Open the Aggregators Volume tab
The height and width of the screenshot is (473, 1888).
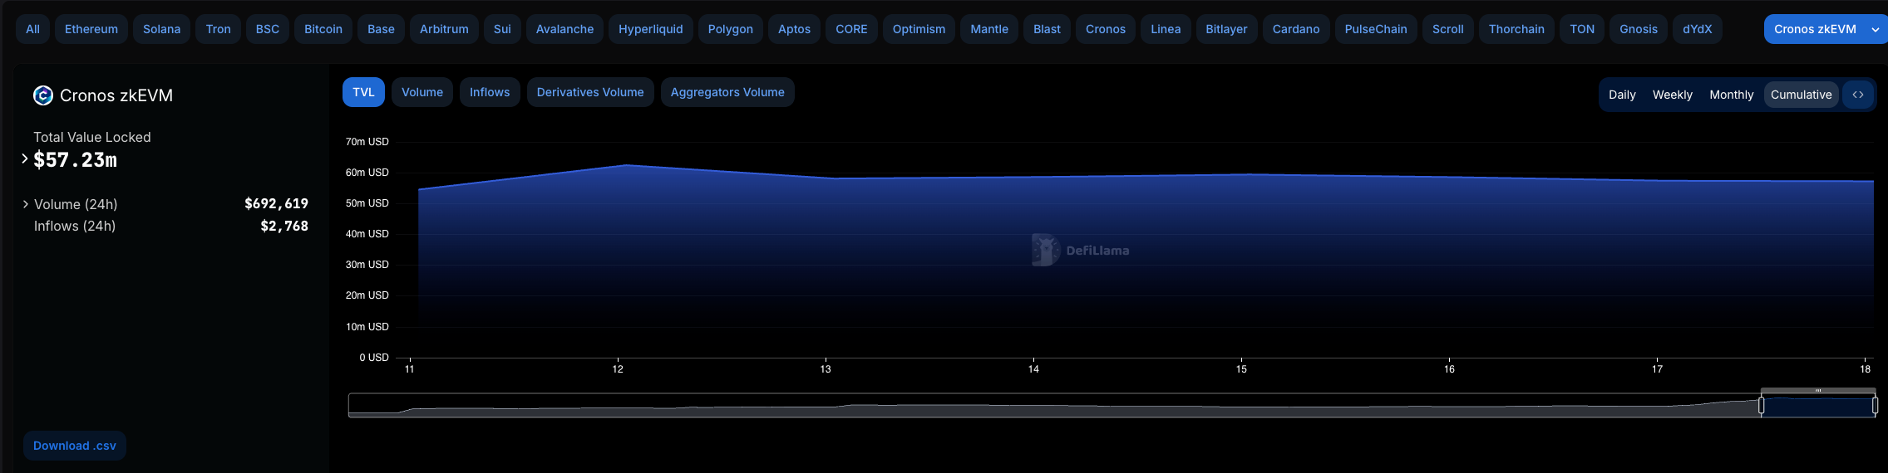pos(727,92)
